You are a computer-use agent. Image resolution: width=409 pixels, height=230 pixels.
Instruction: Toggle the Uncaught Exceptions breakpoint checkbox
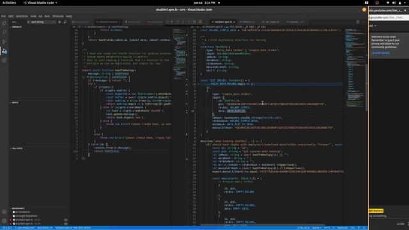14,216
